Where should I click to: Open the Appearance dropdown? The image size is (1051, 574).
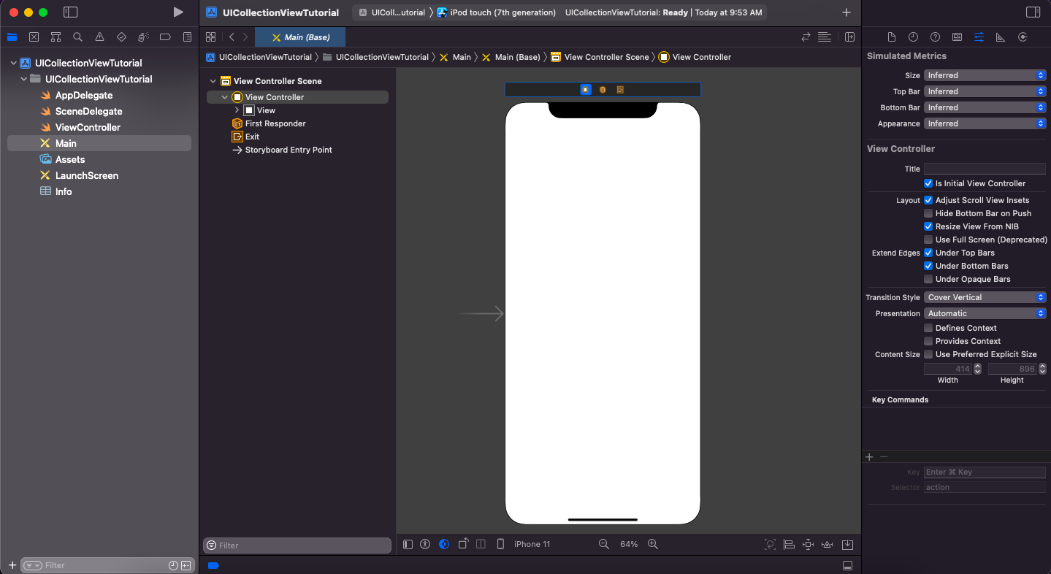coord(985,123)
